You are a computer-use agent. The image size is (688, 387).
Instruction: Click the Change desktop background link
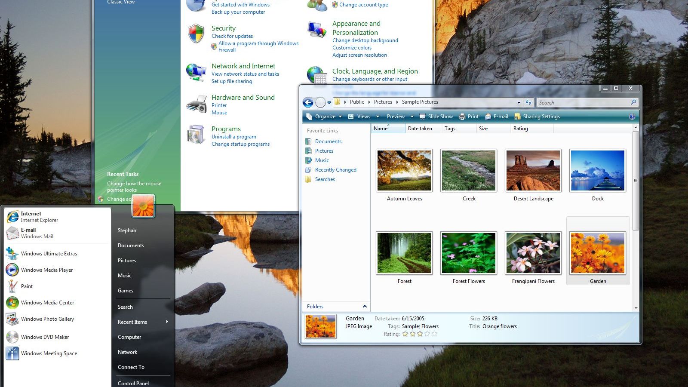365,40
